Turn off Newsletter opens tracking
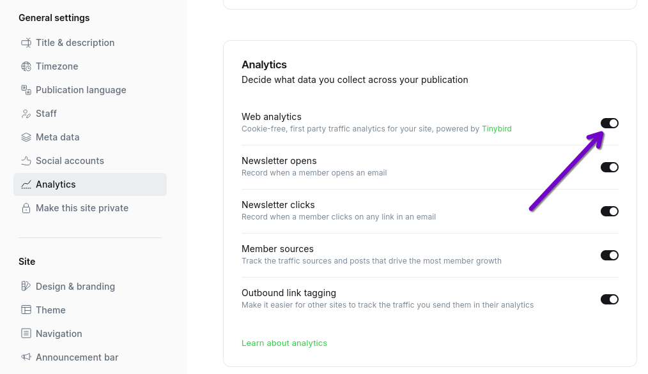 coord(609,167)
